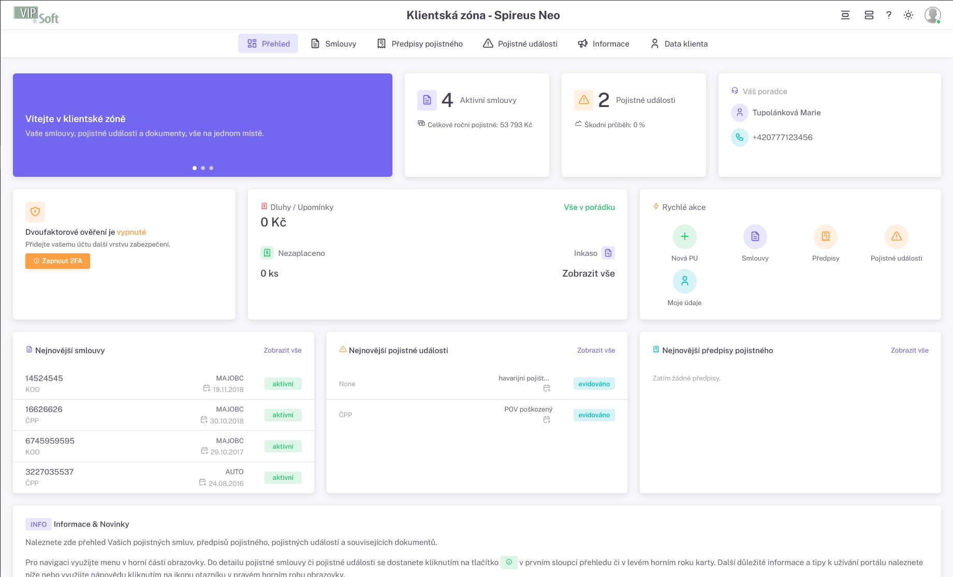Click the Inkaso document icon

pos(608,253)
